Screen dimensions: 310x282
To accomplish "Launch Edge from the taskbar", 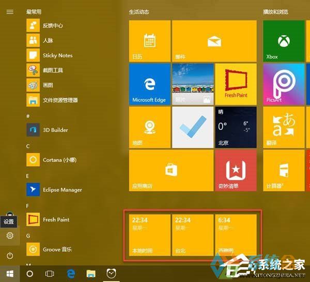I will [x=71, y=274].
